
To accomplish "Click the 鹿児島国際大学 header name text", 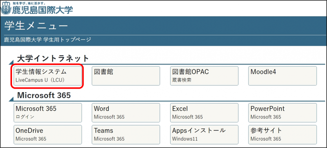I will click(42, 10).
